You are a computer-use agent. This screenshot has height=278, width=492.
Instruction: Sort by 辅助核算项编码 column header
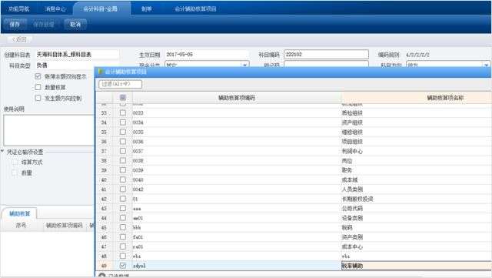(x=237, y=98)
